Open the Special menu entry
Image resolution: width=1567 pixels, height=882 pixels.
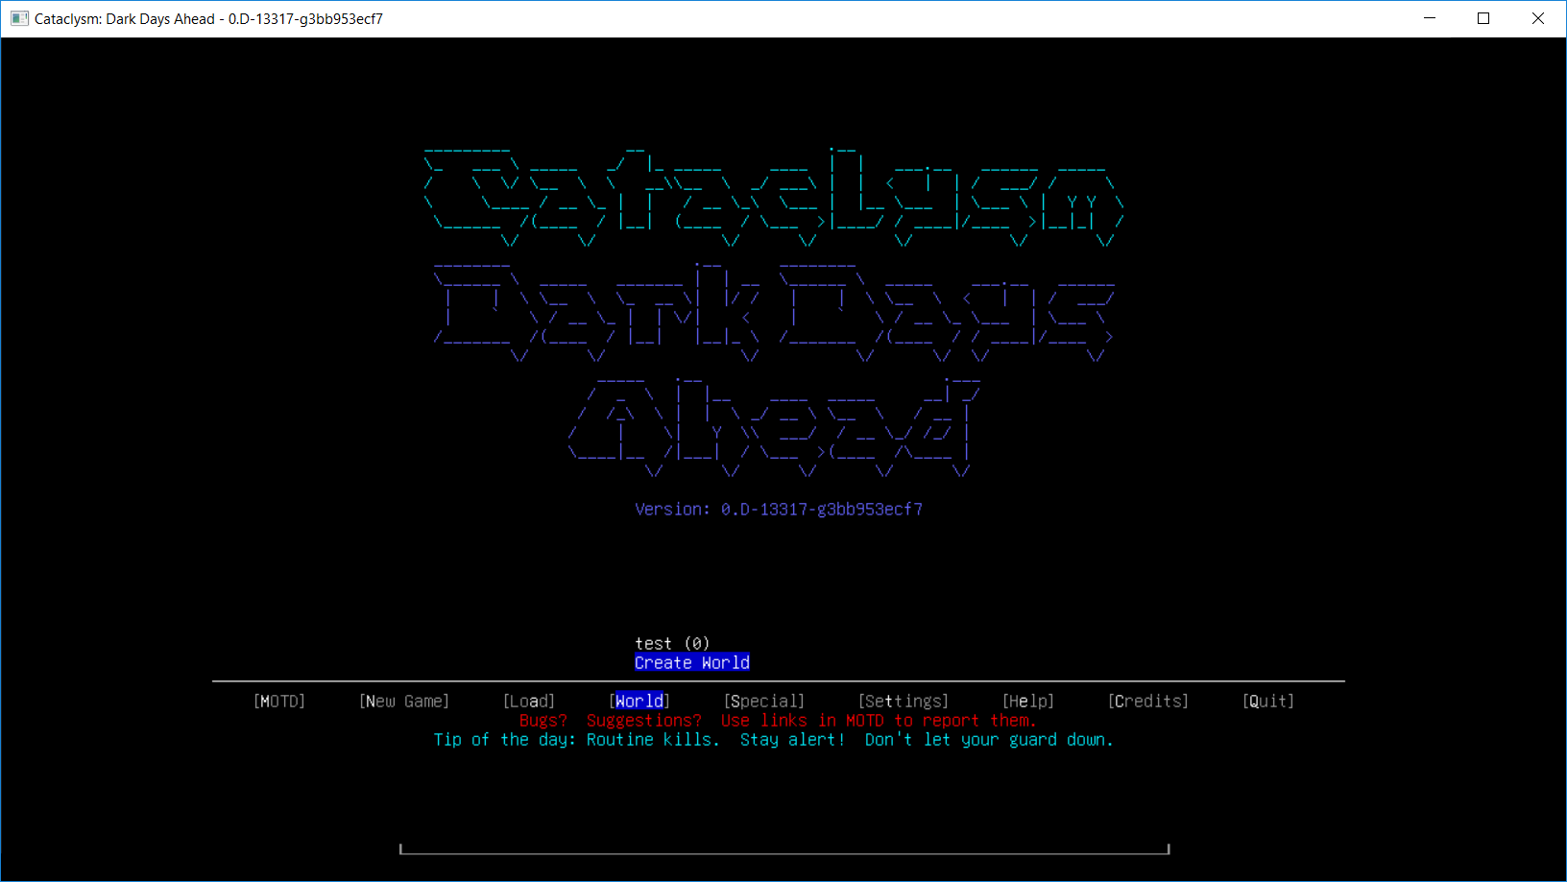(764, 702)
